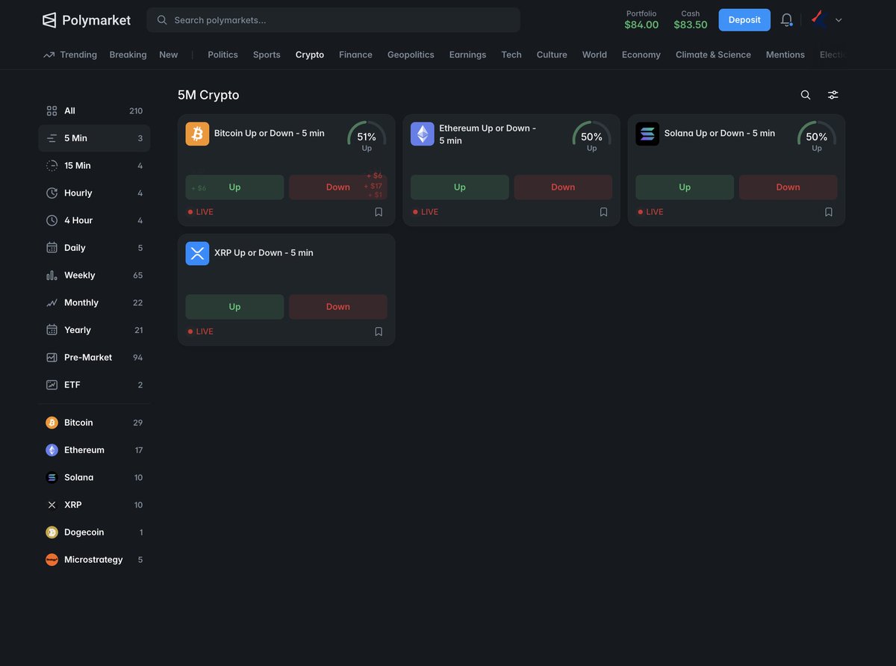Go to Finance category
Viewport: 896px width, 666px height.
[x=355, y=55]
